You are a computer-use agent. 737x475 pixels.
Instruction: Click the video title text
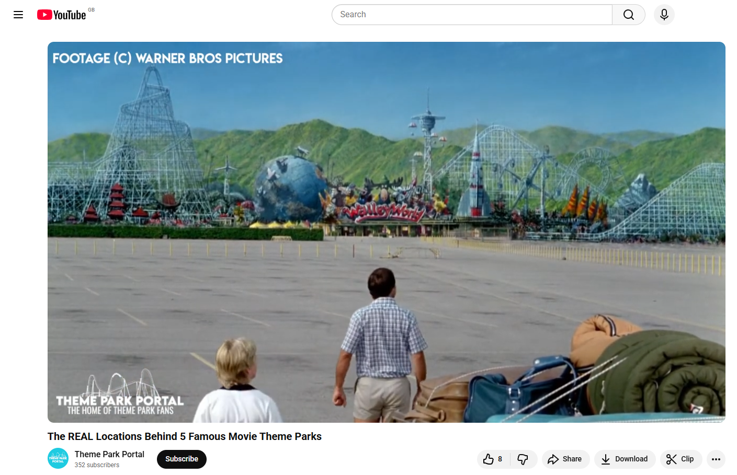pyautogui.click(x=184, y=436)
